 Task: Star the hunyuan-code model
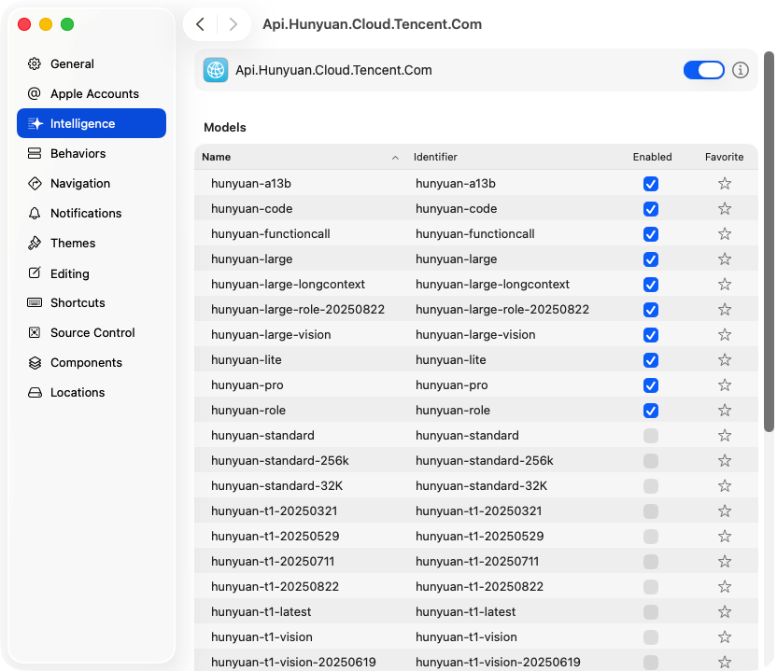[725, 208]
